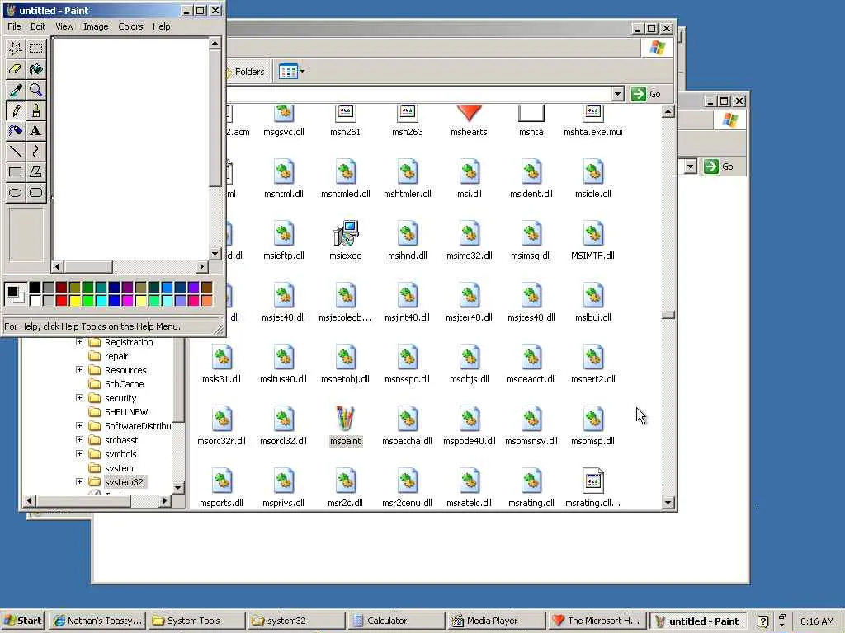Expand the system32 folder node

click(x=80, y=481)
